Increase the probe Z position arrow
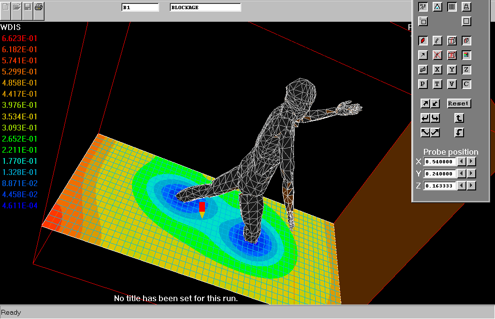The width and height of the screenshot is (495, 319). (471, 186)
